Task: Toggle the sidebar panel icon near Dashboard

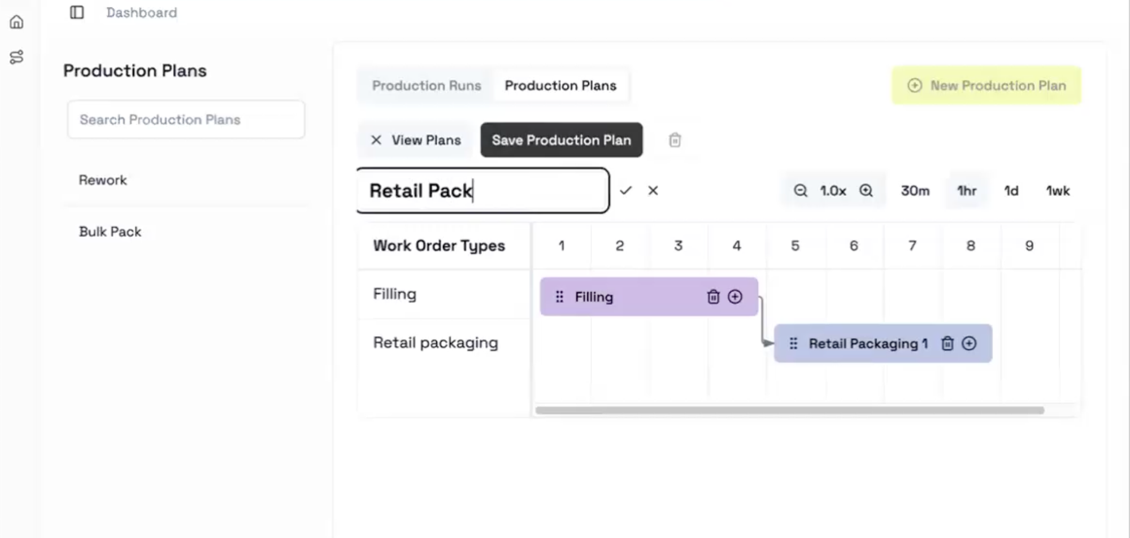Action: pyautogui.click(x=77, y=12)
